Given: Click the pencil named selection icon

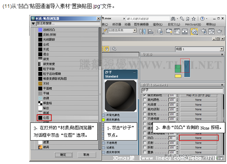Looking at the screenshot, I should (104, 31).
